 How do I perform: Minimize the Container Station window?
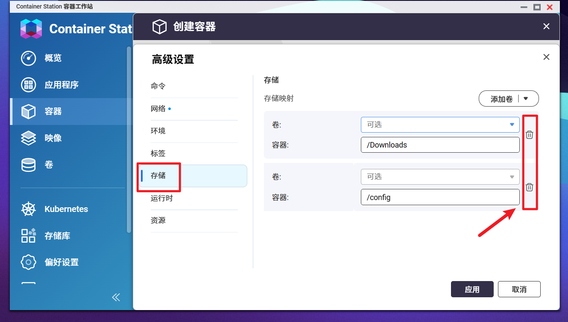[x=524, y=7]
